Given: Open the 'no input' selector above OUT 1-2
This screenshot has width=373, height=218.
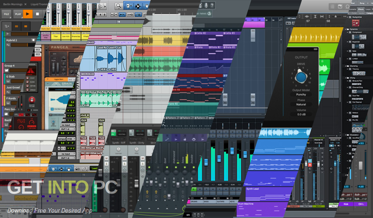Looking at the screenshot, I should [67, 125].
